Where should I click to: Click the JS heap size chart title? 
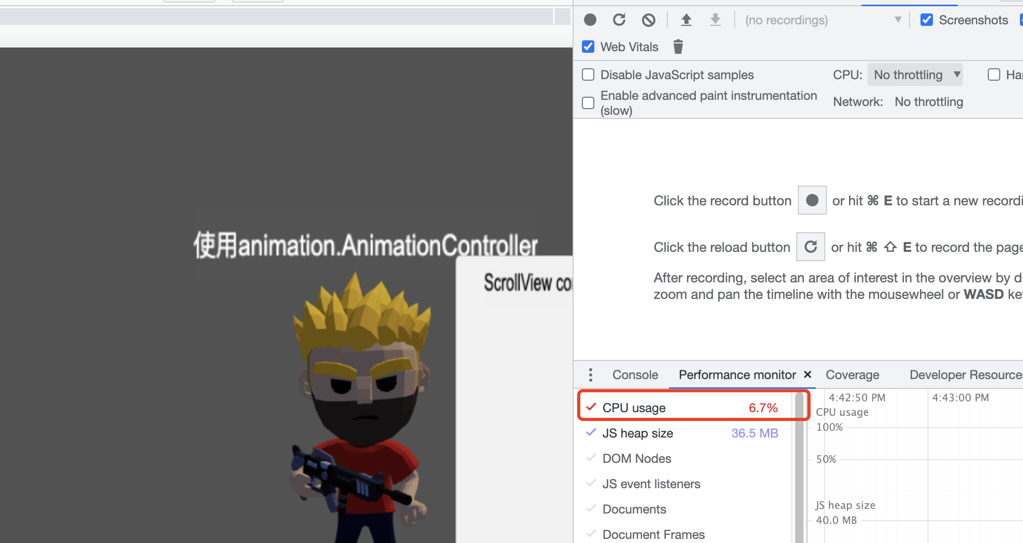[845, 505]
